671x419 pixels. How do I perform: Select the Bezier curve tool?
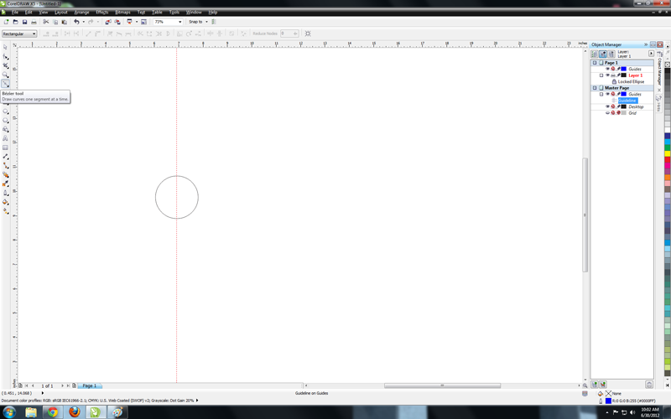tap(6, 84)
